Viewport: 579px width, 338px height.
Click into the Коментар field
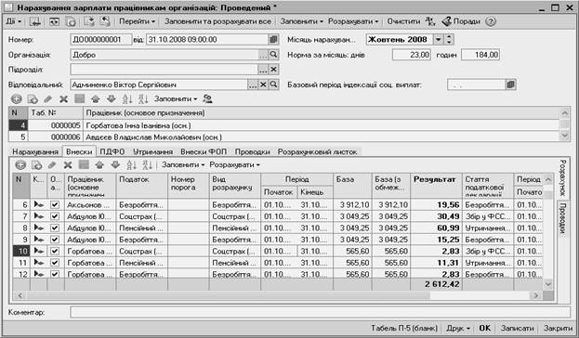[x=321, y=313]
